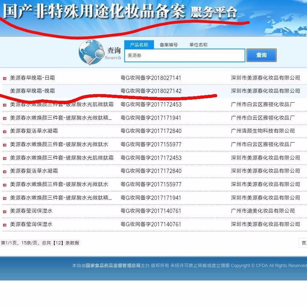Screen dimensions: 307x307
Task: Click the red arrow icon beside the last 美源春莹润保湿水 row
Action: point(5,224)
